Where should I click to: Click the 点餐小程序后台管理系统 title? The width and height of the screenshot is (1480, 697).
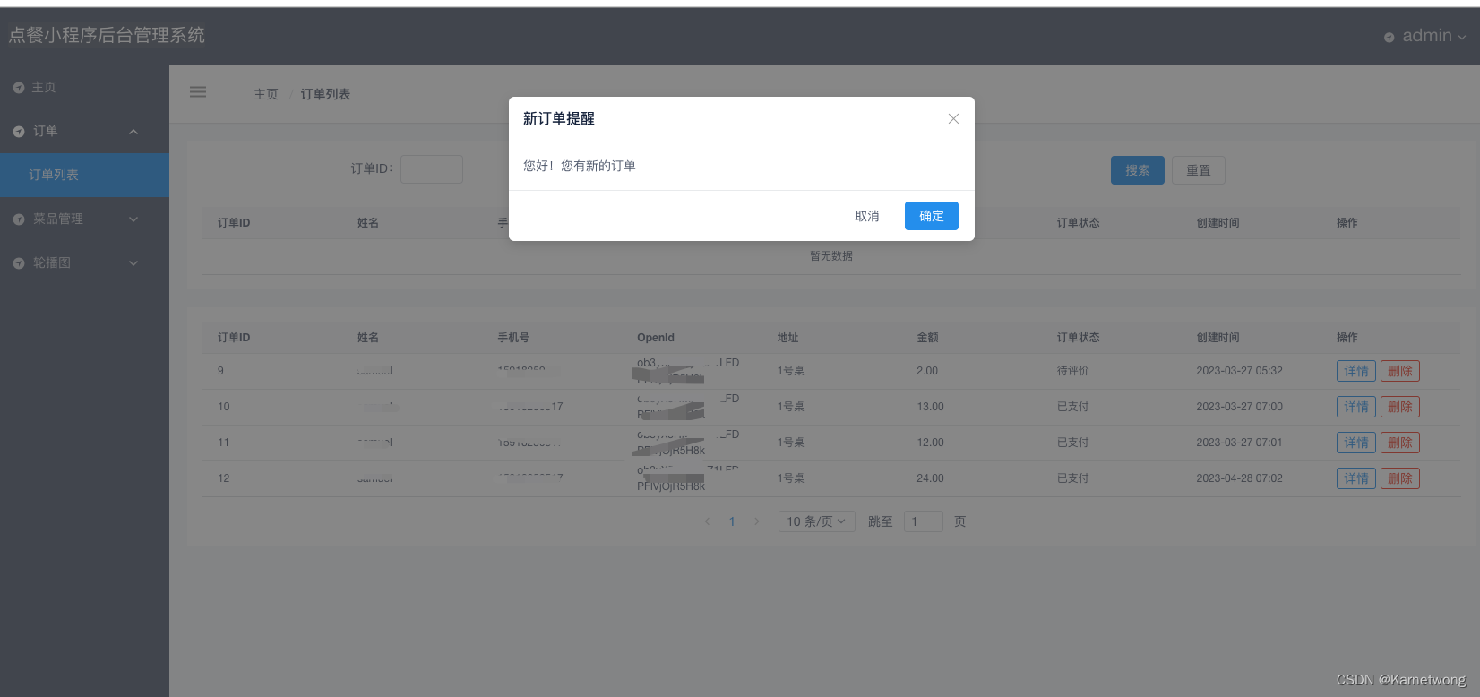click(x=107, y=35)
